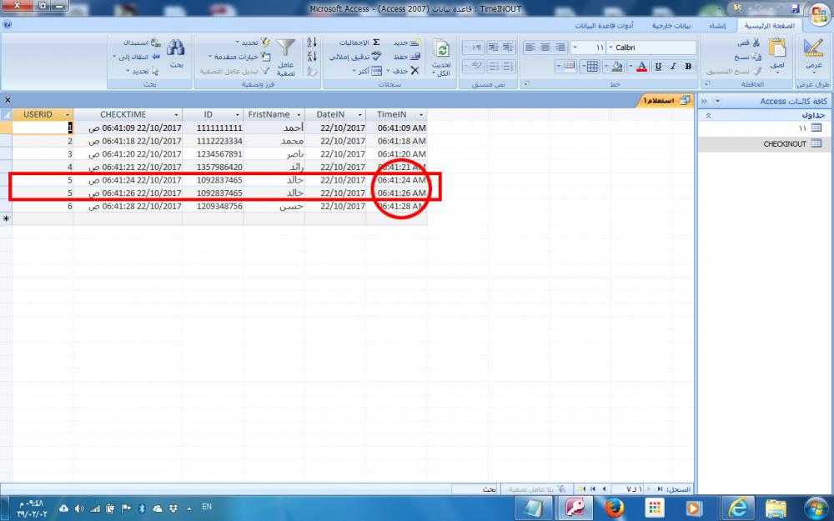Click the Totals sigma icon

coord(376,42)
